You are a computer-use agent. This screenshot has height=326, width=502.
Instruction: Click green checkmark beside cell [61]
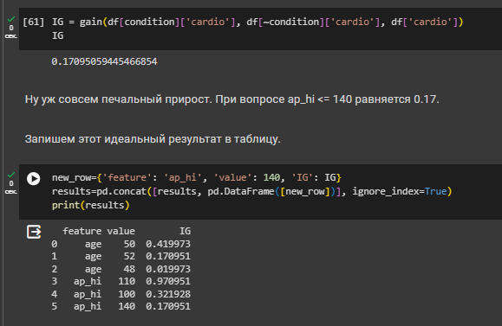pyautogui.click(x=11, y=19)
